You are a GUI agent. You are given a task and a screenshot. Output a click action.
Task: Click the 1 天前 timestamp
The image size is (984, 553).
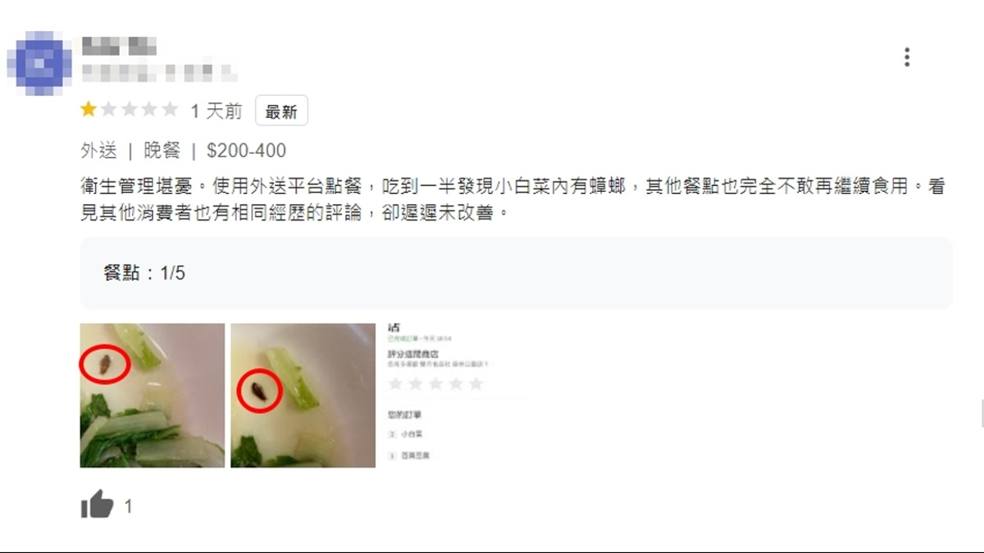[x=216, y=111]
